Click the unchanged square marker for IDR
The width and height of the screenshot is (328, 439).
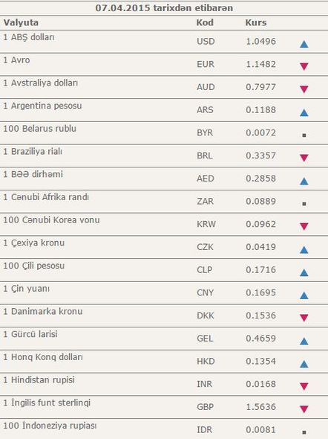click(x=304, y=432)
